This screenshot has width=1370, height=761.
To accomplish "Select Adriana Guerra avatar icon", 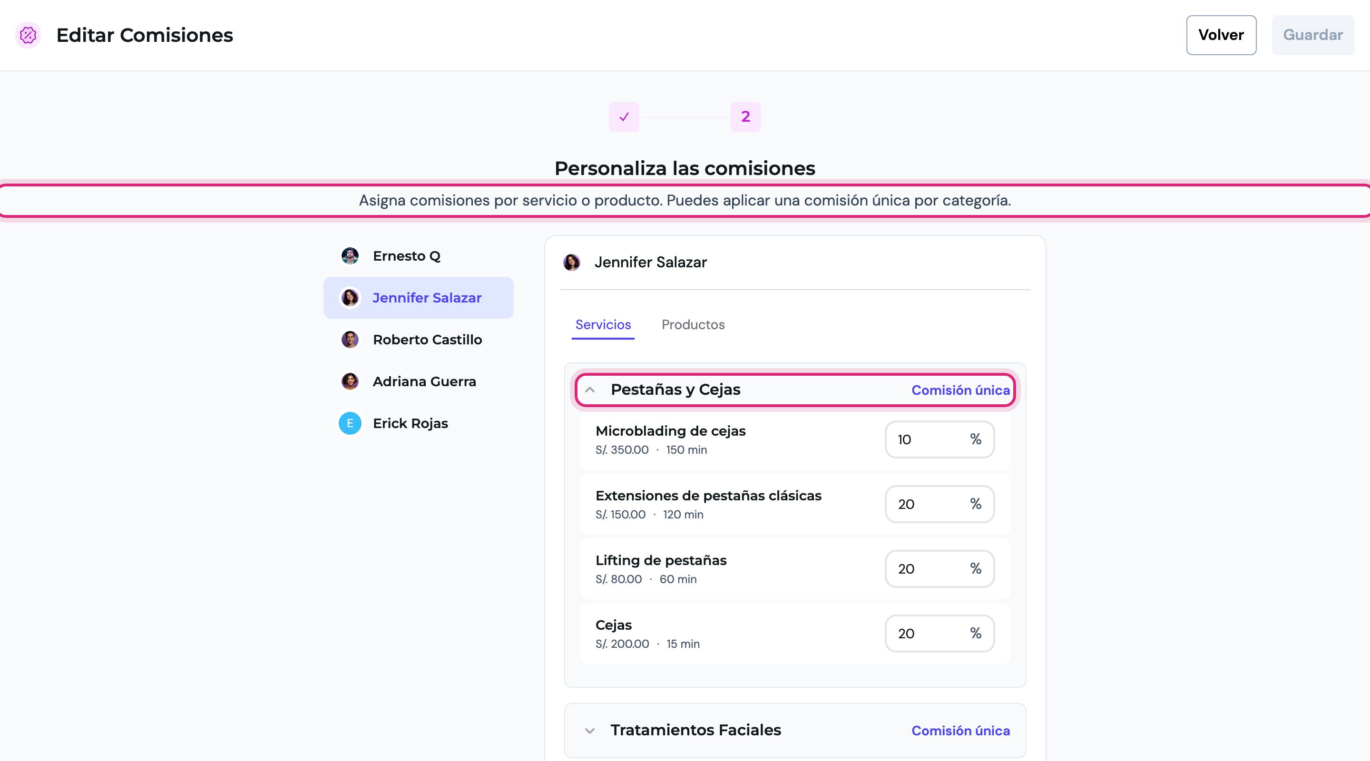I will pyautogui.click(x=350, y=381).
